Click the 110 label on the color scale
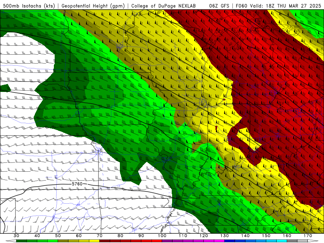 click(183, 236)
